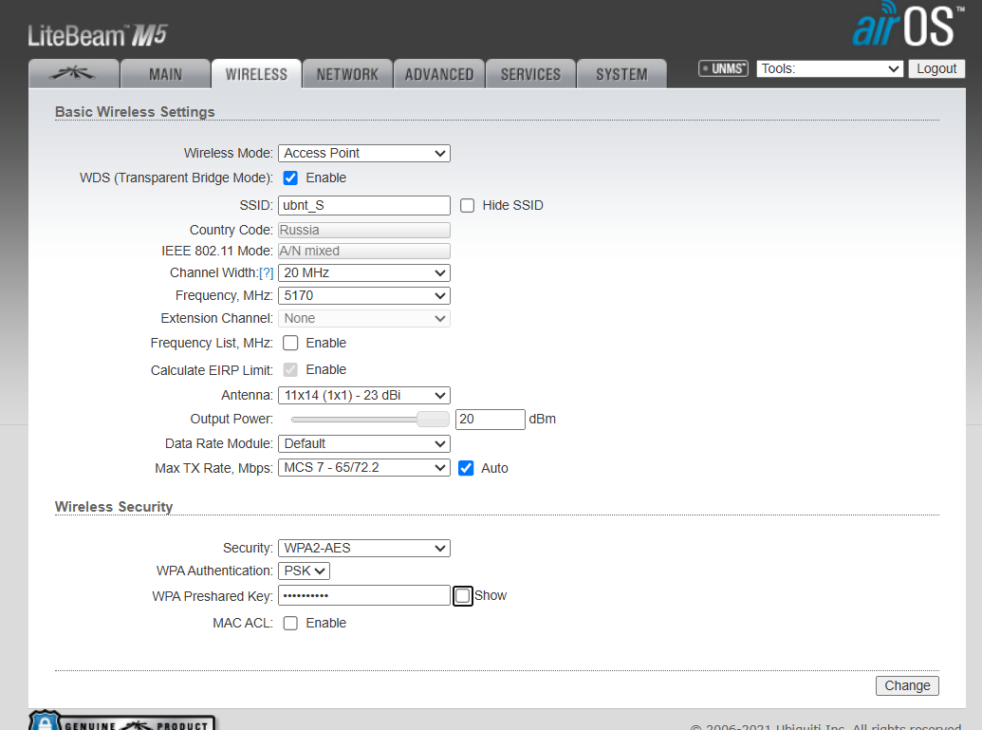Click the SSID input field
The width and height of the screenshot is (982, 730).
tap(364, 205)
